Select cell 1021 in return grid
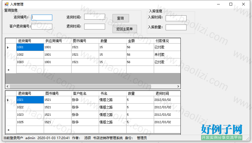 coord(30,100)
